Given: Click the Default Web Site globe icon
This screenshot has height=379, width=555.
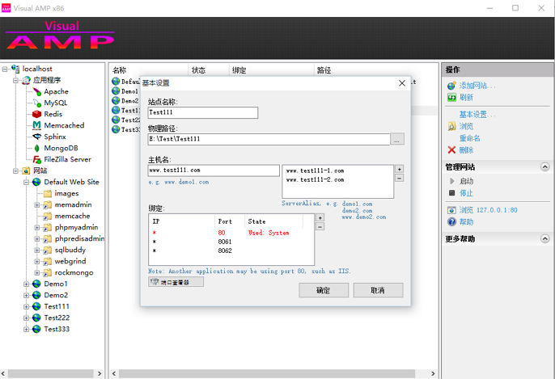Looking at the screenshot, I should [37, 182].
